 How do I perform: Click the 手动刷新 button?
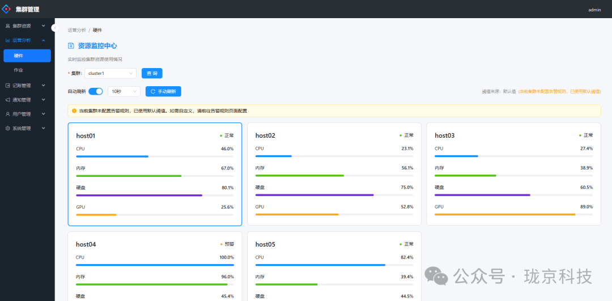[x=163, y=91]
